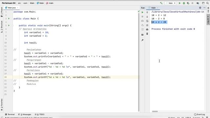Click the com breadcrumb

click(x=25, y=3)
